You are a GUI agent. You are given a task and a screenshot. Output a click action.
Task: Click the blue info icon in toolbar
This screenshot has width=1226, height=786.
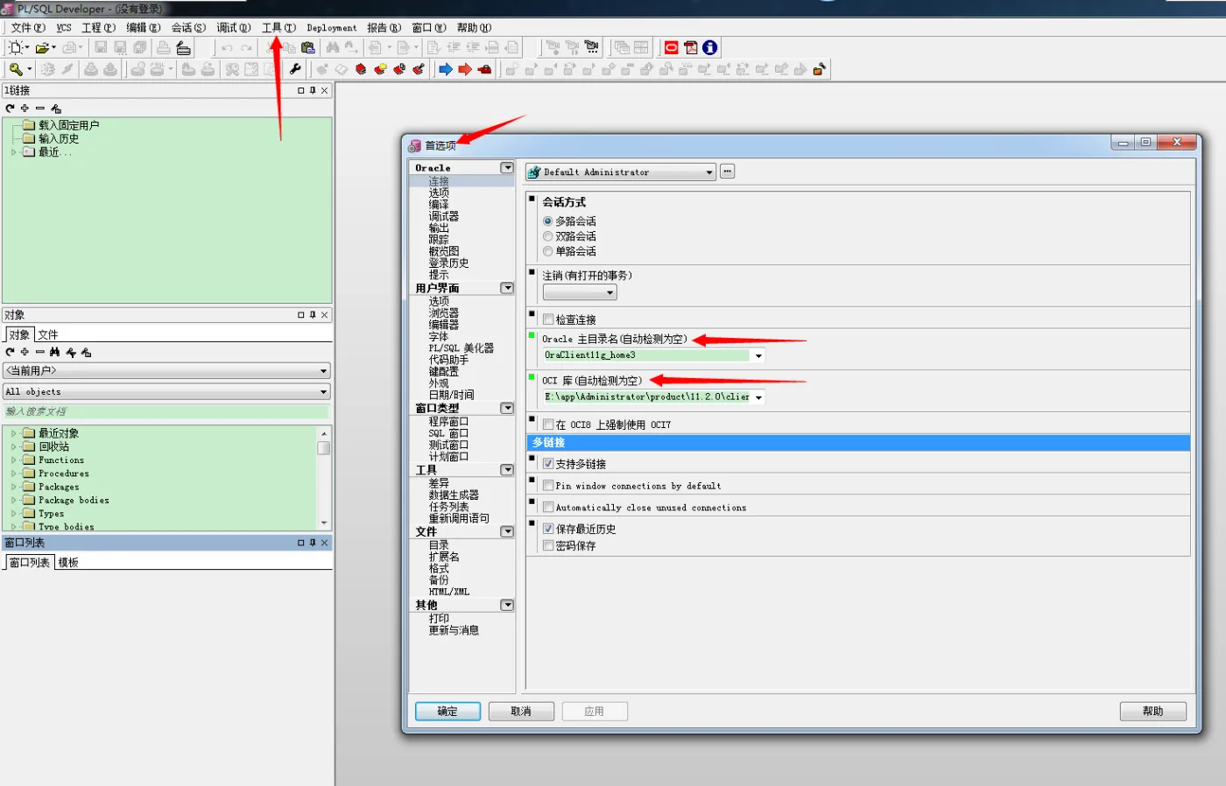pos(710,47)
